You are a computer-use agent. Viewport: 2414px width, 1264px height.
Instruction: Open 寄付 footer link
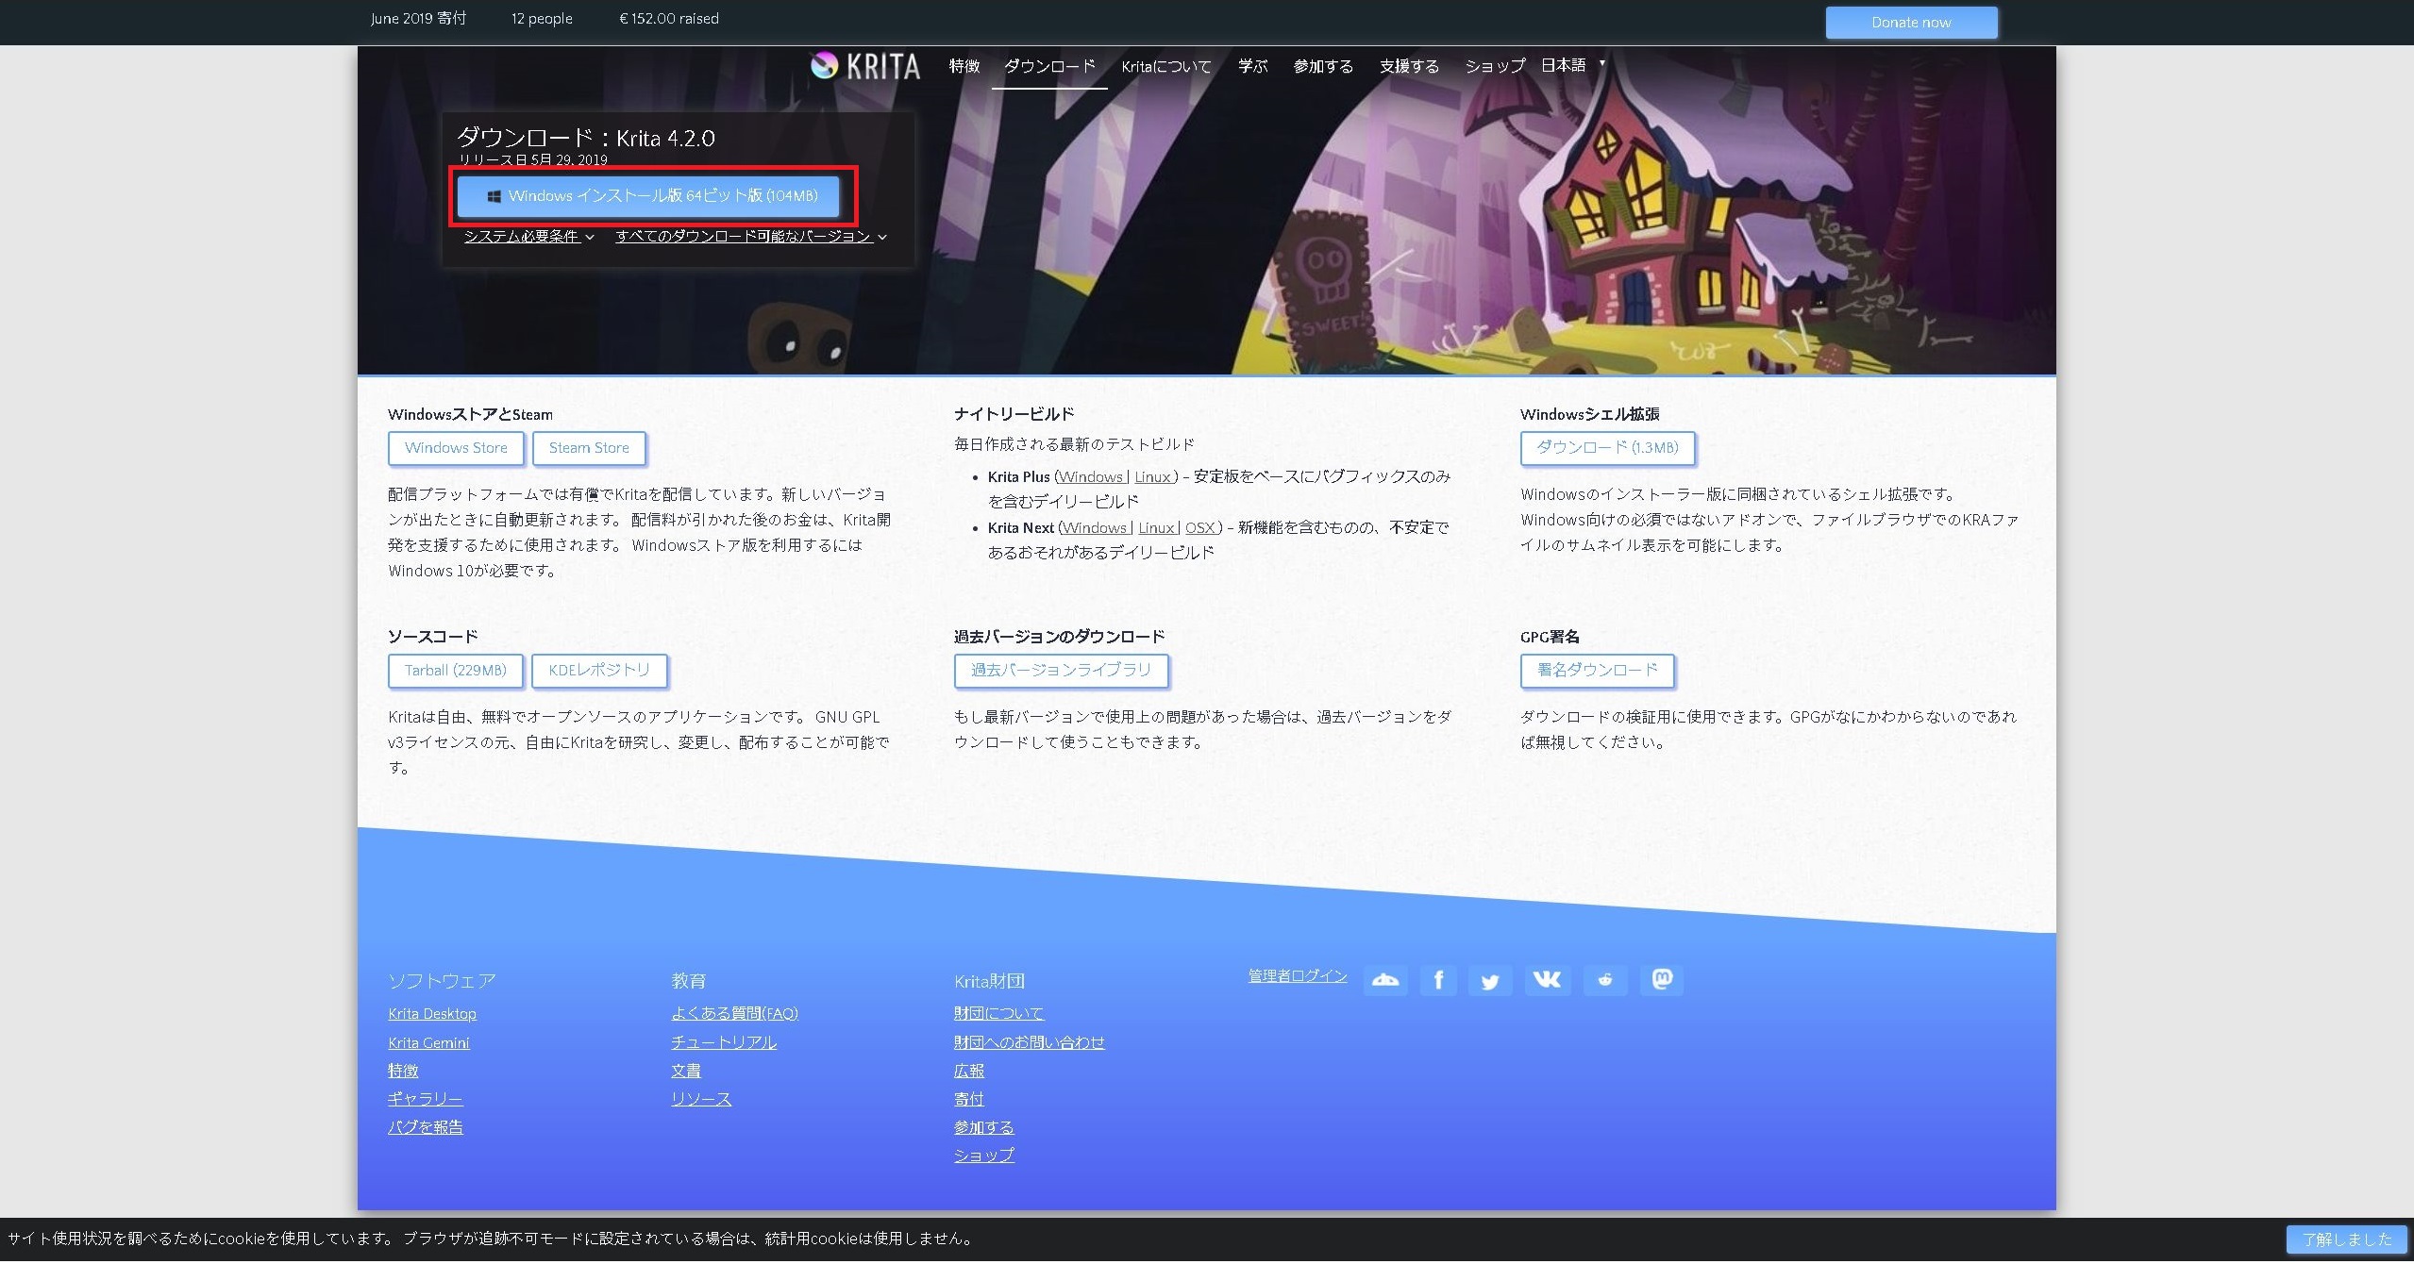point(969,1100)
